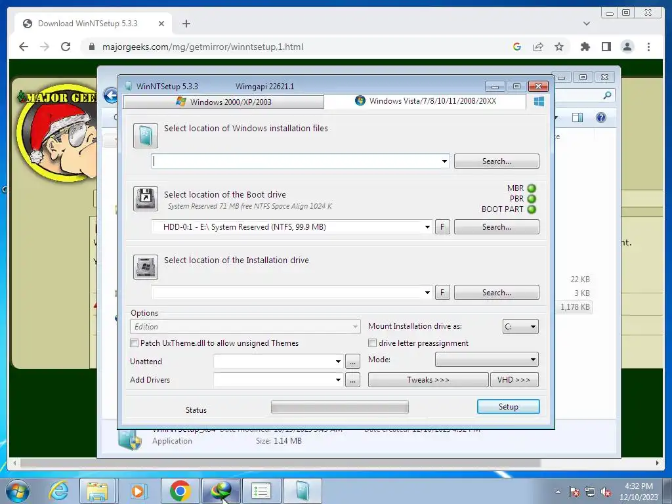Open Windows Explorer folder taskbar icon
Screen dimensions: 672x504
coord(97,491)
